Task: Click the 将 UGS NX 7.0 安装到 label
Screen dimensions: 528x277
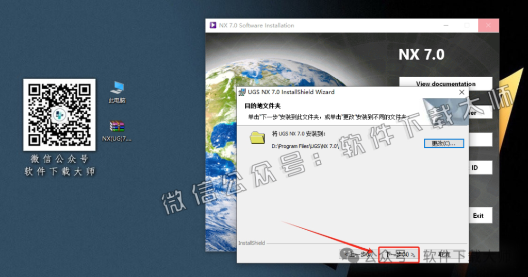Action: pos(299,134)
